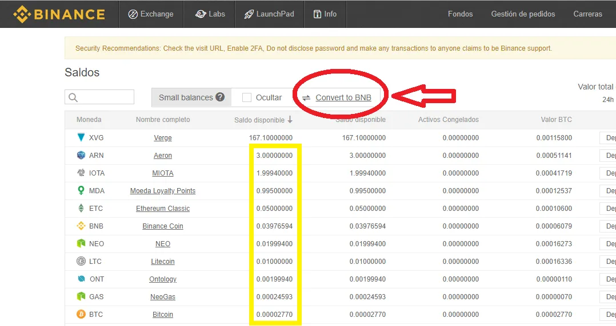The height and width of the screenshot is (326, 616).
Task: Toggle the Ocultar checkbox
Action: coord(247,97)
